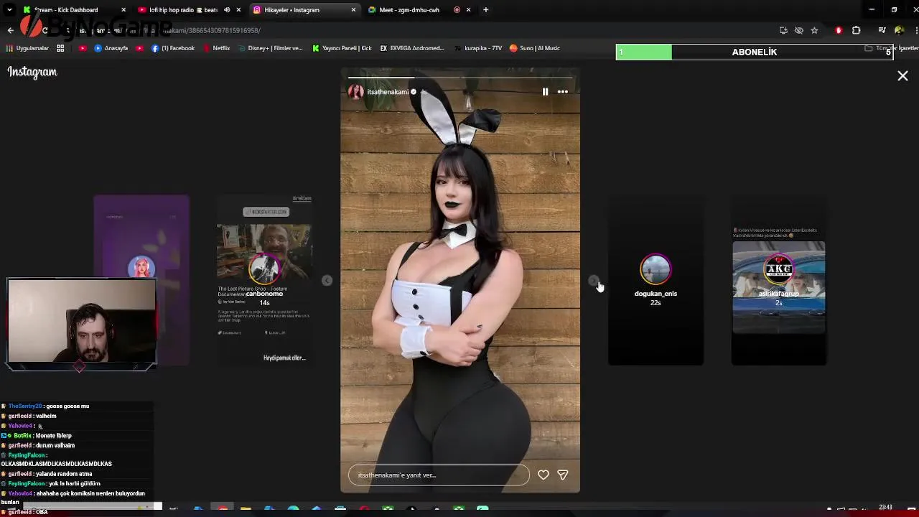Pause the Instagram story playback
The width and height of the screenshot is (919, 517).
pyautogui.click(x=545, y=92)
